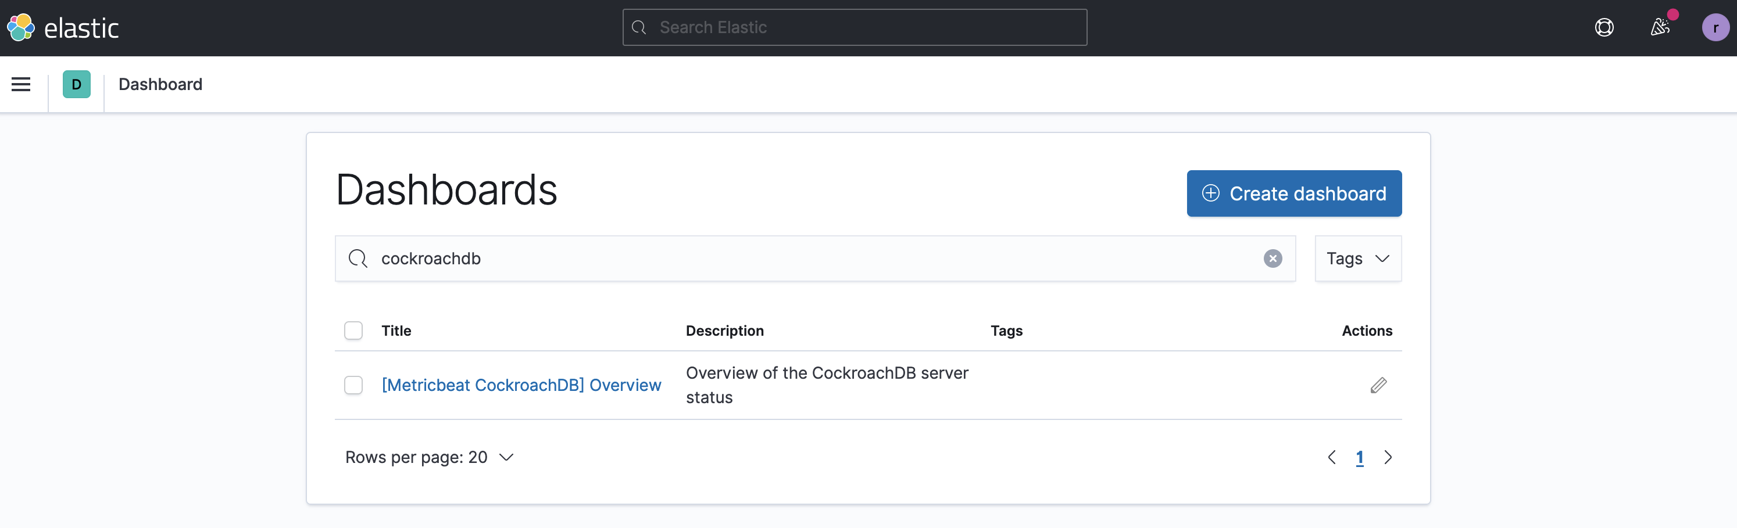Clear the cockroachdb search using the x icon
Image resolution: width=1737 pixels, height=528 pixels.
pyautogui.click(x=1273, y=258)
